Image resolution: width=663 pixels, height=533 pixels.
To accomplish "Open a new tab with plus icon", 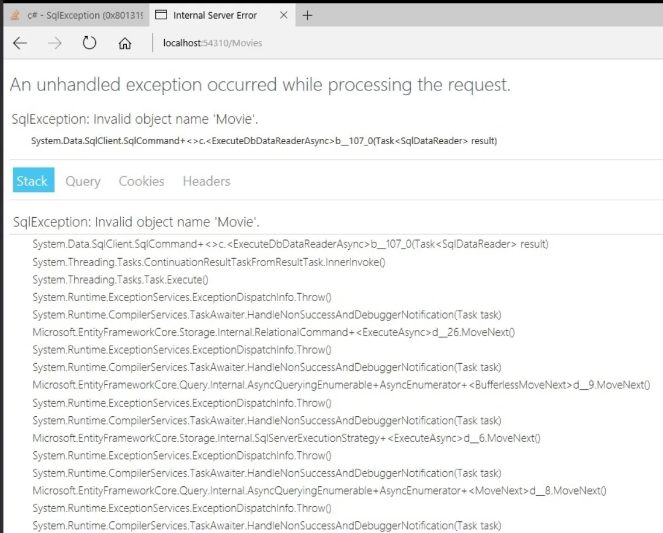I will [308, 15].
